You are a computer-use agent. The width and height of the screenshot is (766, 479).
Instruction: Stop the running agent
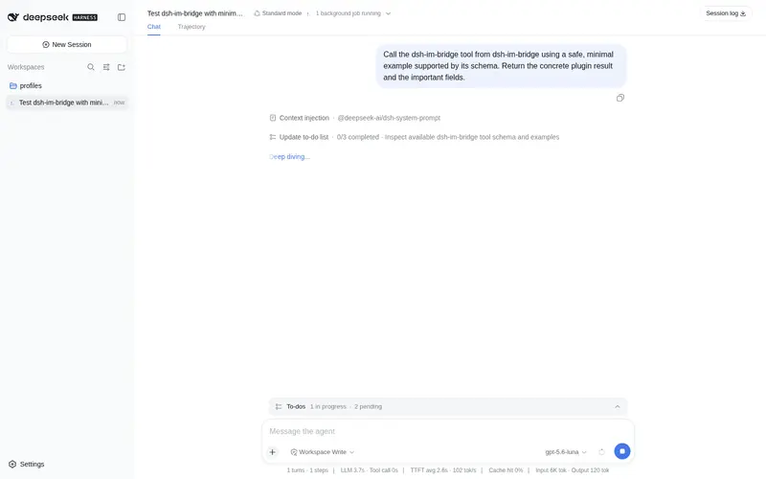click(621, 451)
